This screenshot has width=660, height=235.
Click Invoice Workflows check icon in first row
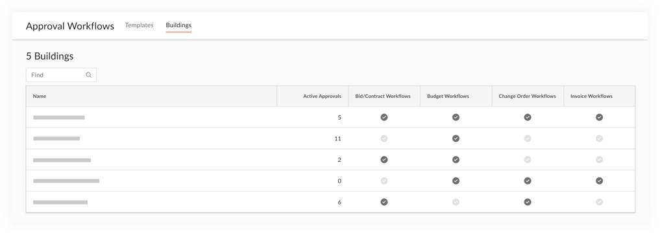[600, 118]
